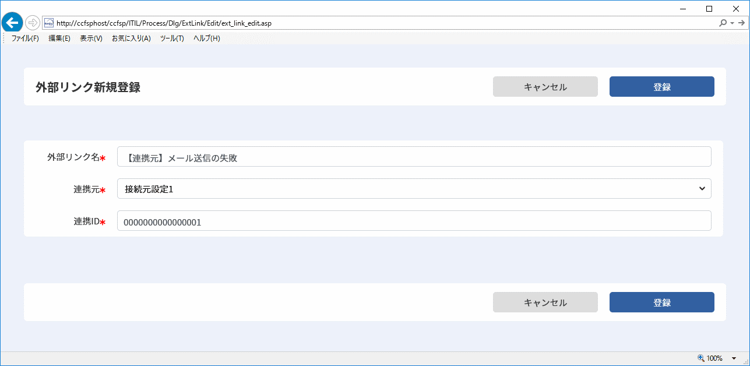This screenshot has width=750, height=366.
Task: Click the bottom キャンセル button
Action: click(545, 302)
